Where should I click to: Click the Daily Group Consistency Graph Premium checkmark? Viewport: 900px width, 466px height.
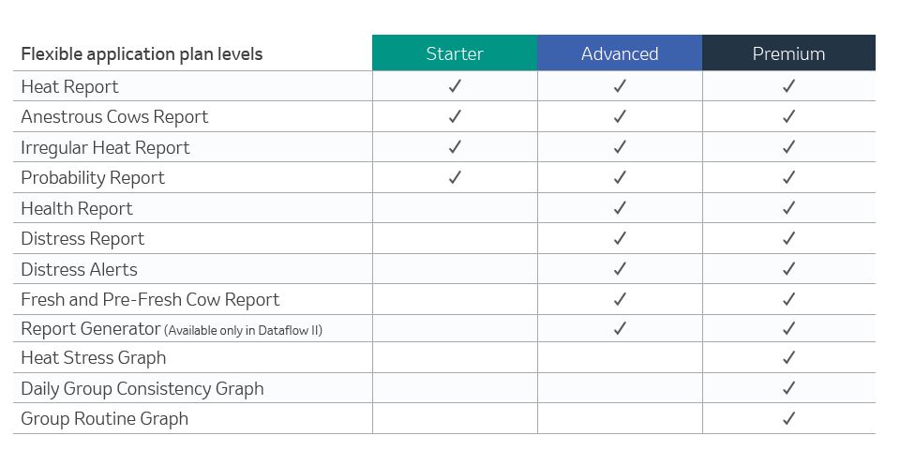point(788,388)
